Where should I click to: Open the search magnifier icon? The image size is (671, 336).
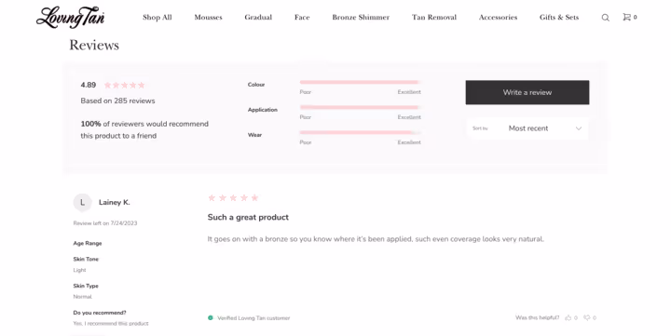[605, 18]
